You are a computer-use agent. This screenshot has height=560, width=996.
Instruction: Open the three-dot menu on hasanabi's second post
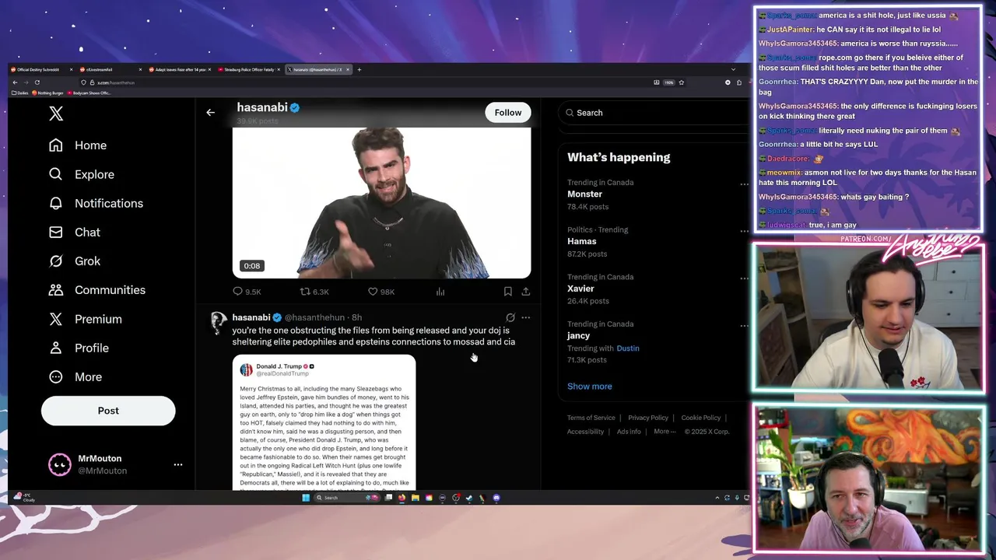[x=526, y=317]
